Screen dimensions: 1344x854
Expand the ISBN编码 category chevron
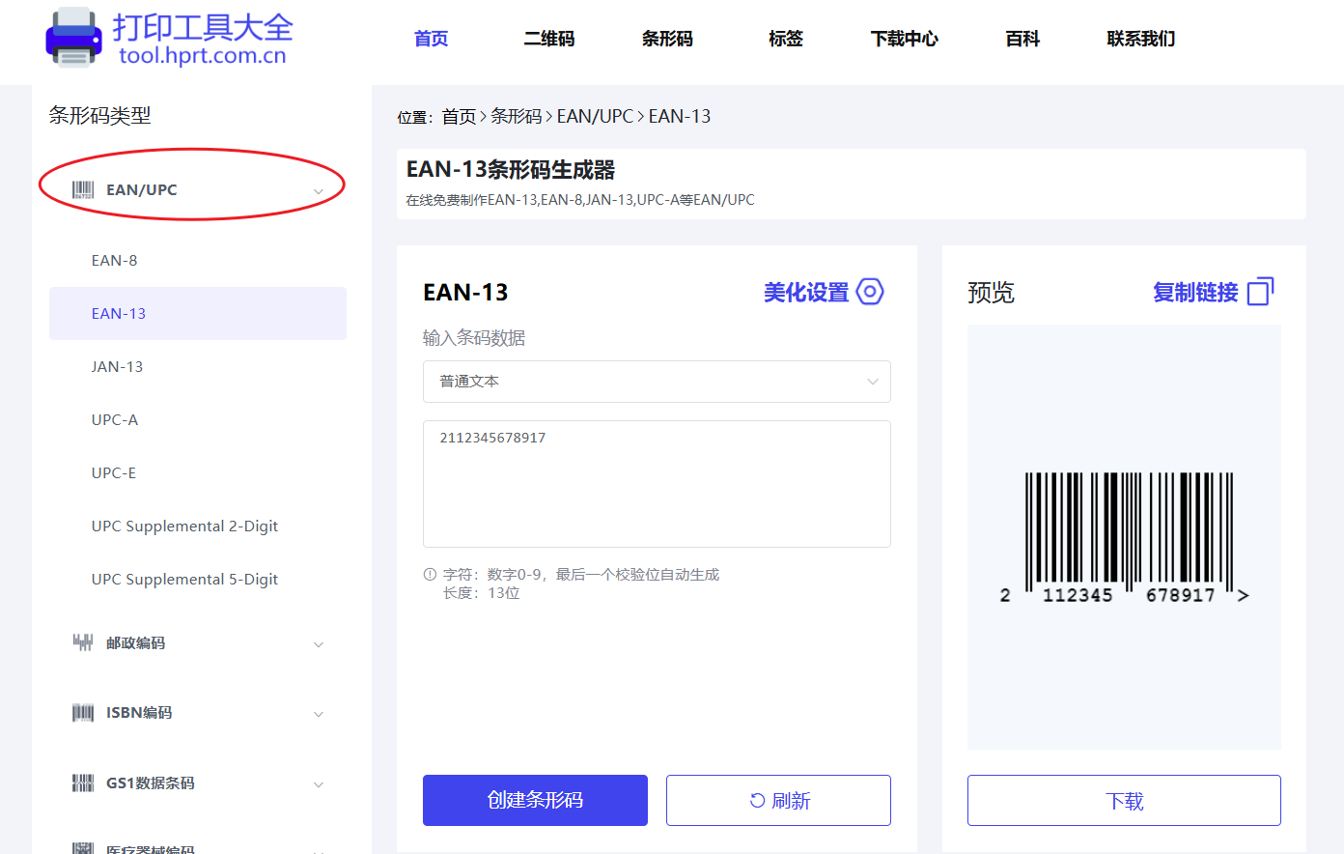click(319, 714)
